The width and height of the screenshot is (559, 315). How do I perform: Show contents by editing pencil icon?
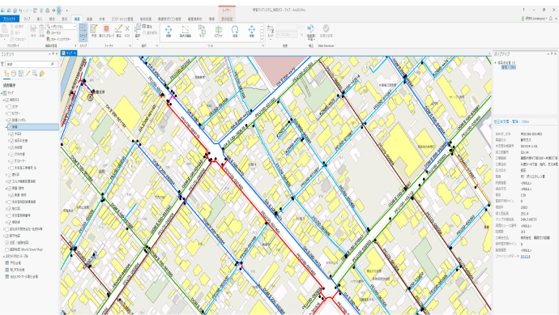coord(28,74)
